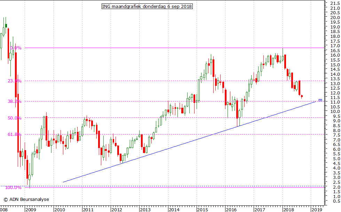The width and height of the screenshot is (341, 212).
Task: Click the '17.0' price label on the y-axis
Action: [335, 46]
